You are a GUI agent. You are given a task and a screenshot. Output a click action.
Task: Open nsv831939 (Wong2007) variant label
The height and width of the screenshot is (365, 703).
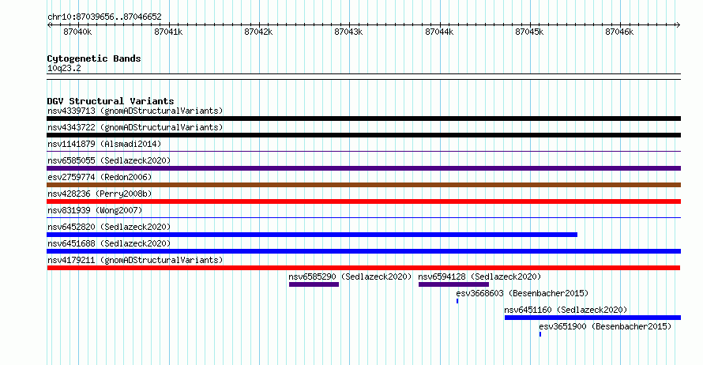tap(95, 210)
